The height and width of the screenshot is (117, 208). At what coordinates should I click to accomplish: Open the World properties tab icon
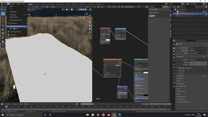[x=174, y=60]
